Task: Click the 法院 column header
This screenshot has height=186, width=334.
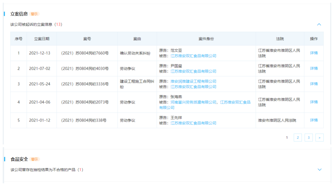Action: coord(280,39)
